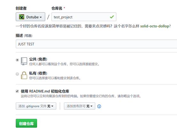Use the suggested name solid-octo-dollop
Image resolution: width=177 pixels, height=137 pixels.
click(154, 26)
